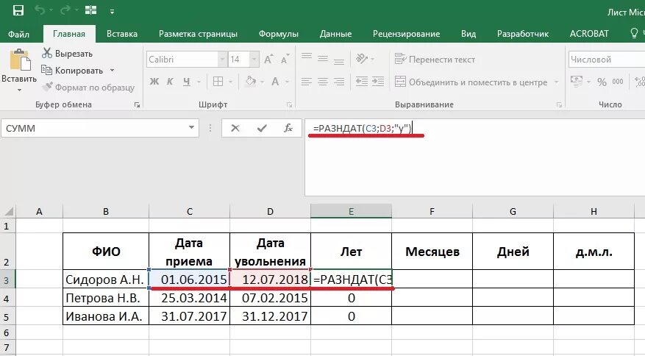
Task: Click the increase indent icon
Action: tap(377, 82)
